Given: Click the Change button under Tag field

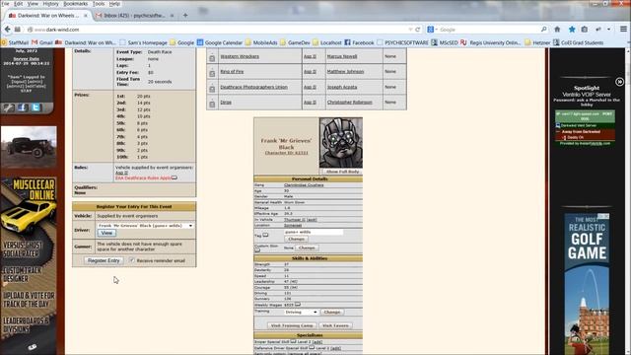Looking at the screenshot, I should click(x=296, y=239).
